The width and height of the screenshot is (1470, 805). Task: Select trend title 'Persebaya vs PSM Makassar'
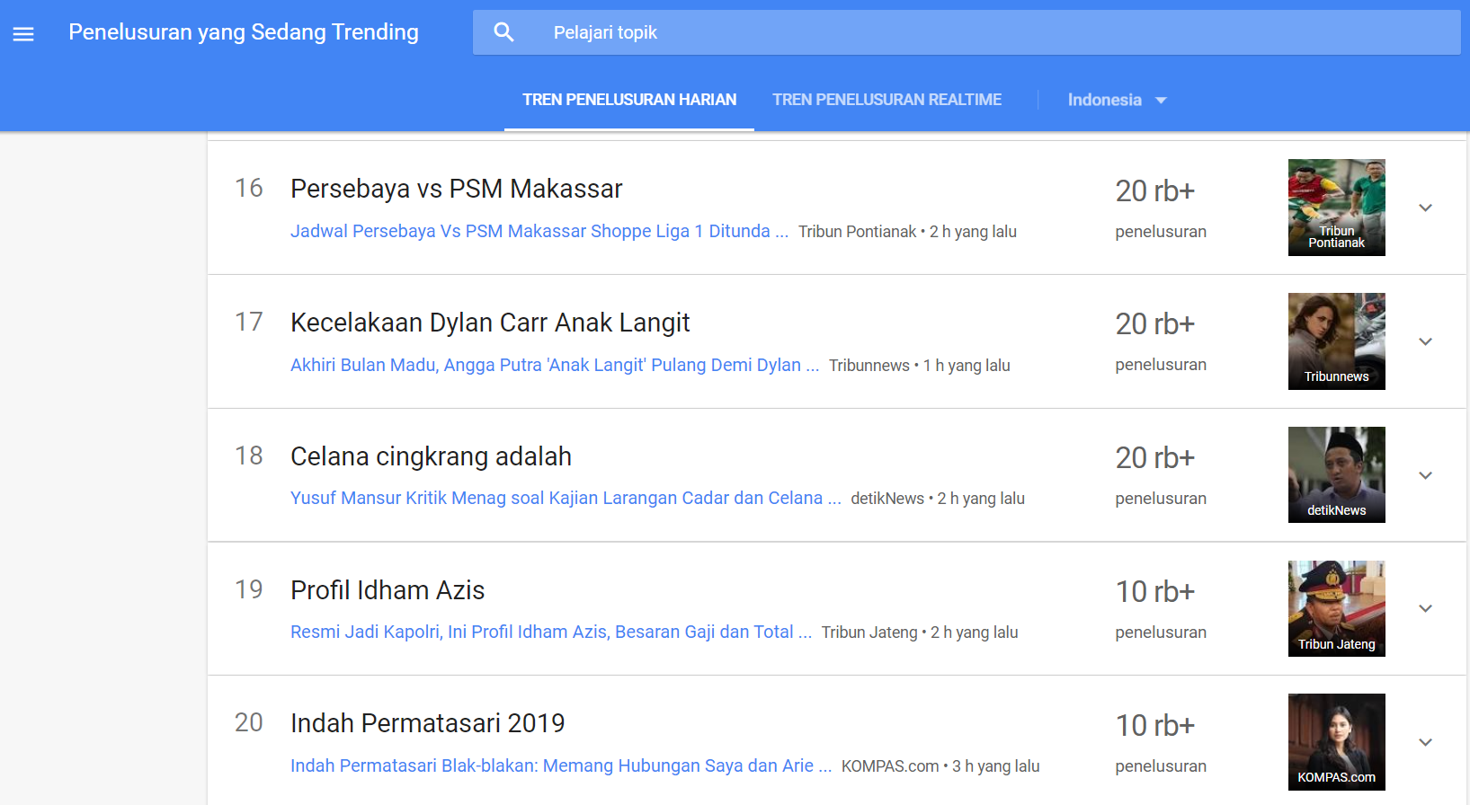456,189
